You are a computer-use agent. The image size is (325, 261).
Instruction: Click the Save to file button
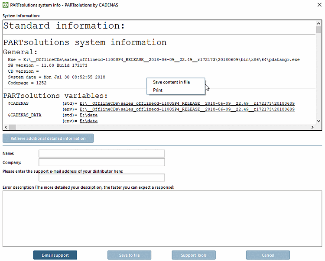click(x=129, y=255)
